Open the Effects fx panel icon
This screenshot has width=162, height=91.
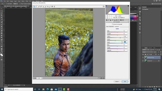click(x=119, y=20)
